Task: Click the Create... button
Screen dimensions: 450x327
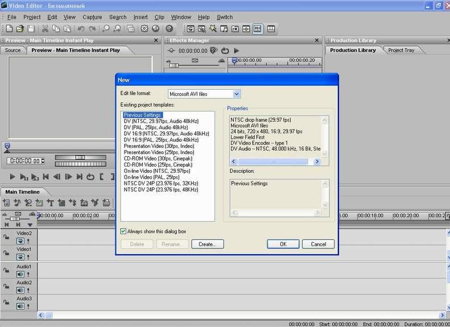Action: [207, 244]
